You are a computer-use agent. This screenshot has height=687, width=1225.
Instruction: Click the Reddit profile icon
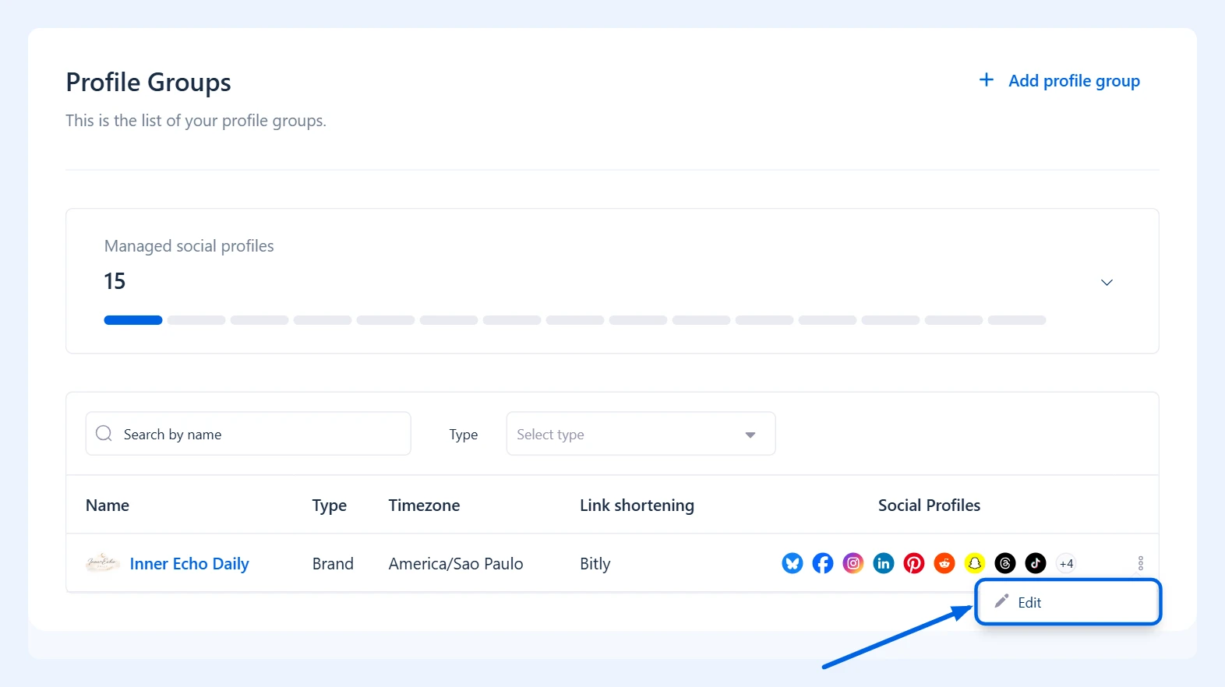[944, 563]
